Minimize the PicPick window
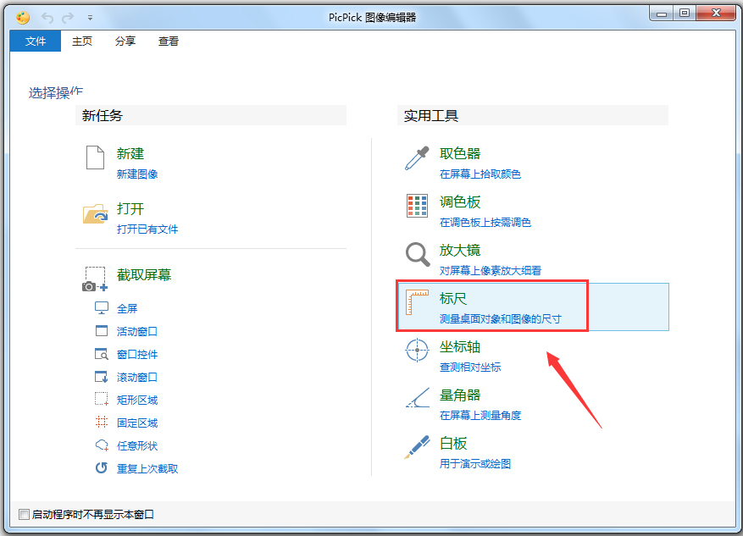Image resolution: width=743 pixels, height=536 pixels. coord(662,14)
